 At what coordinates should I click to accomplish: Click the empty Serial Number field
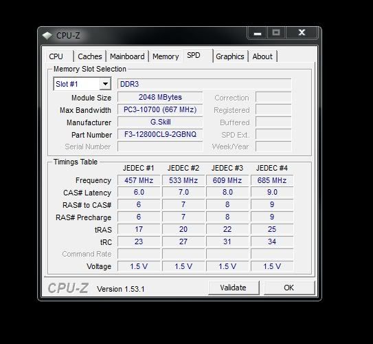(160, 147)
